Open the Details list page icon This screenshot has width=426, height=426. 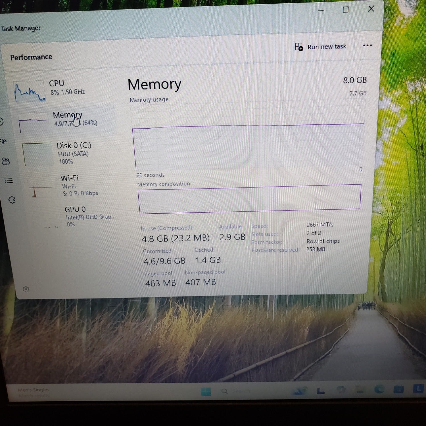point(9,181)
